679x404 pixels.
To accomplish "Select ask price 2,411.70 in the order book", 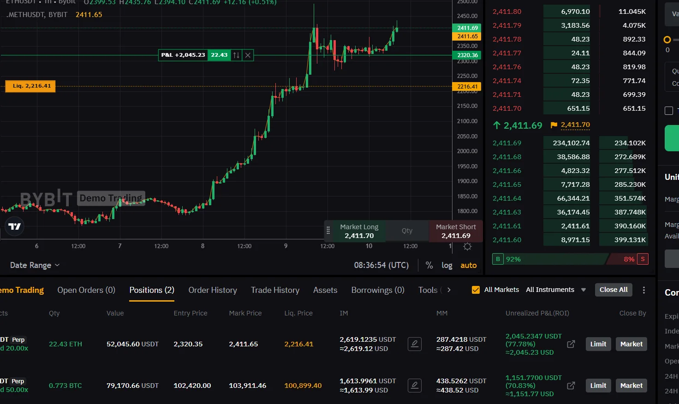I will tap(507, 108).
